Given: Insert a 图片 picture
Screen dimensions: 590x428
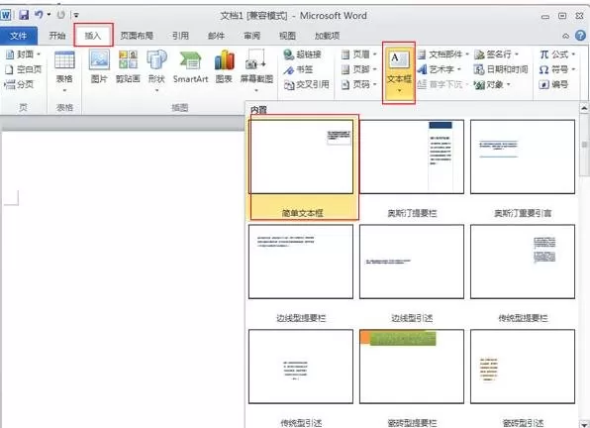Looking at the screenshot, I should 99,66.
